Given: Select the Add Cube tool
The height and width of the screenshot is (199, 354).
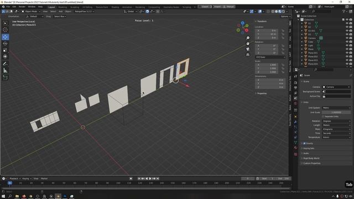Looking at the screenshot, I should click(x=5, y=78).
